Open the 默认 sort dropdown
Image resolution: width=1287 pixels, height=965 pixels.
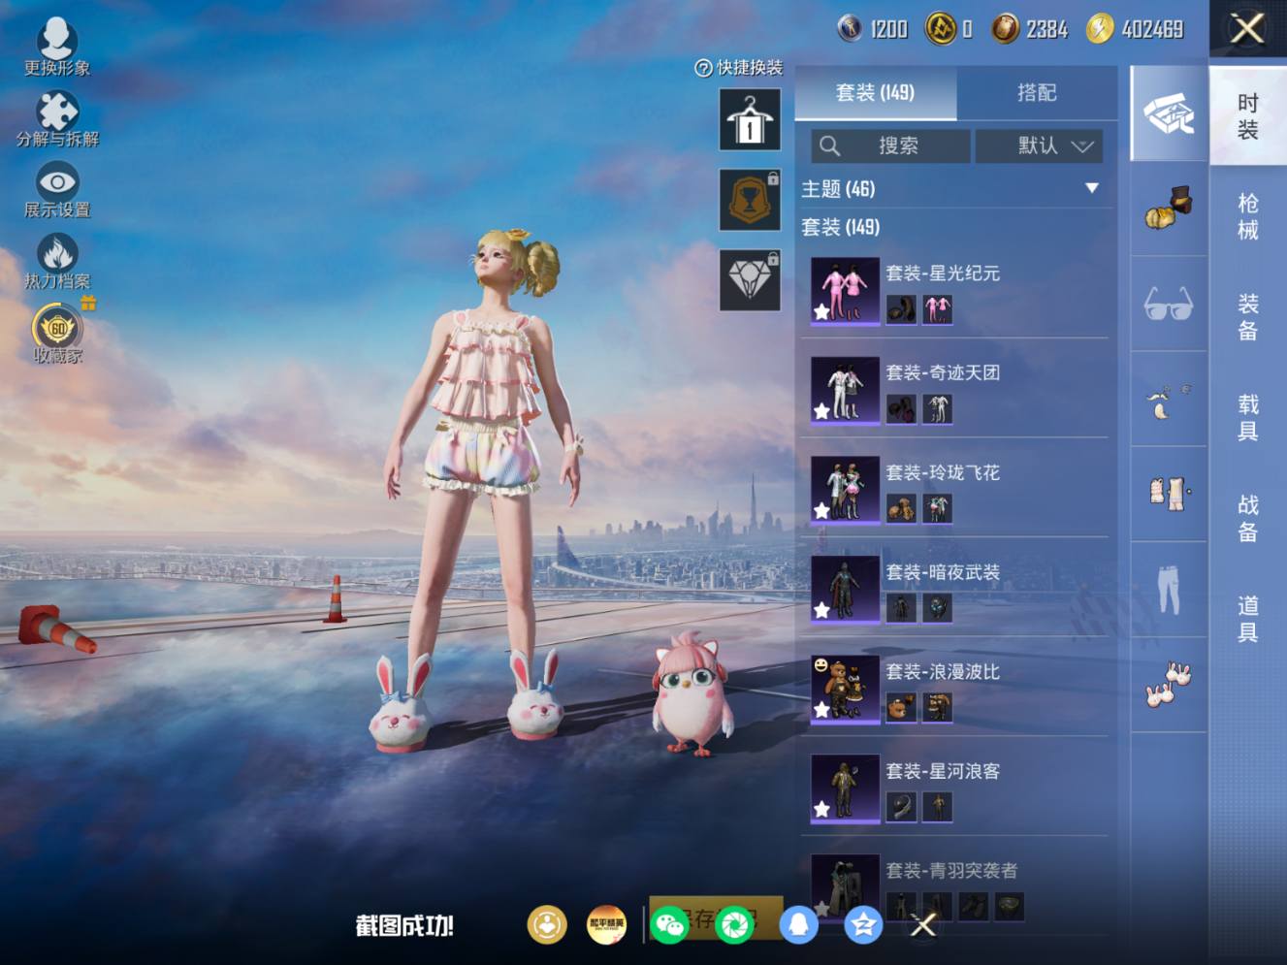[1039, 145]
